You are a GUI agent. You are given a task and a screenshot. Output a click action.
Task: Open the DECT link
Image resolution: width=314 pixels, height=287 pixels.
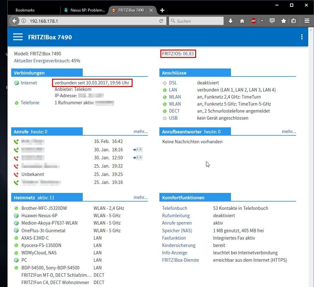pos(174,111)
